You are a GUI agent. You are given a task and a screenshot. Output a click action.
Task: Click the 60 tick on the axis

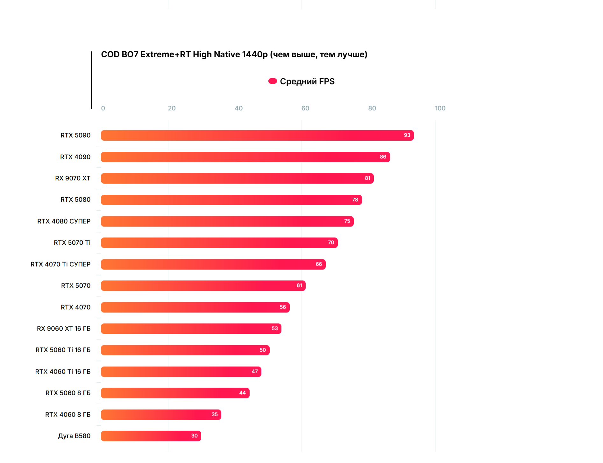click(x=305, y=108)
